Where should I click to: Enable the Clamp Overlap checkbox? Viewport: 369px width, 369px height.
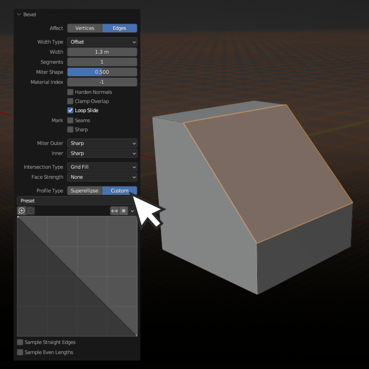pos(70,101)
